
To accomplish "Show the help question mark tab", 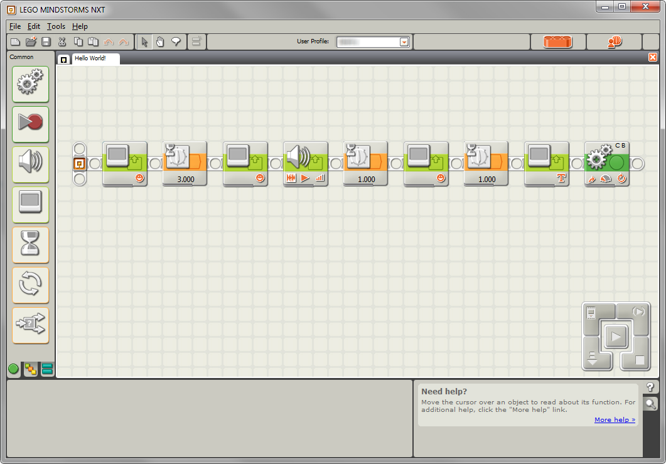I will pyautogui.click(x=650, y=387).
